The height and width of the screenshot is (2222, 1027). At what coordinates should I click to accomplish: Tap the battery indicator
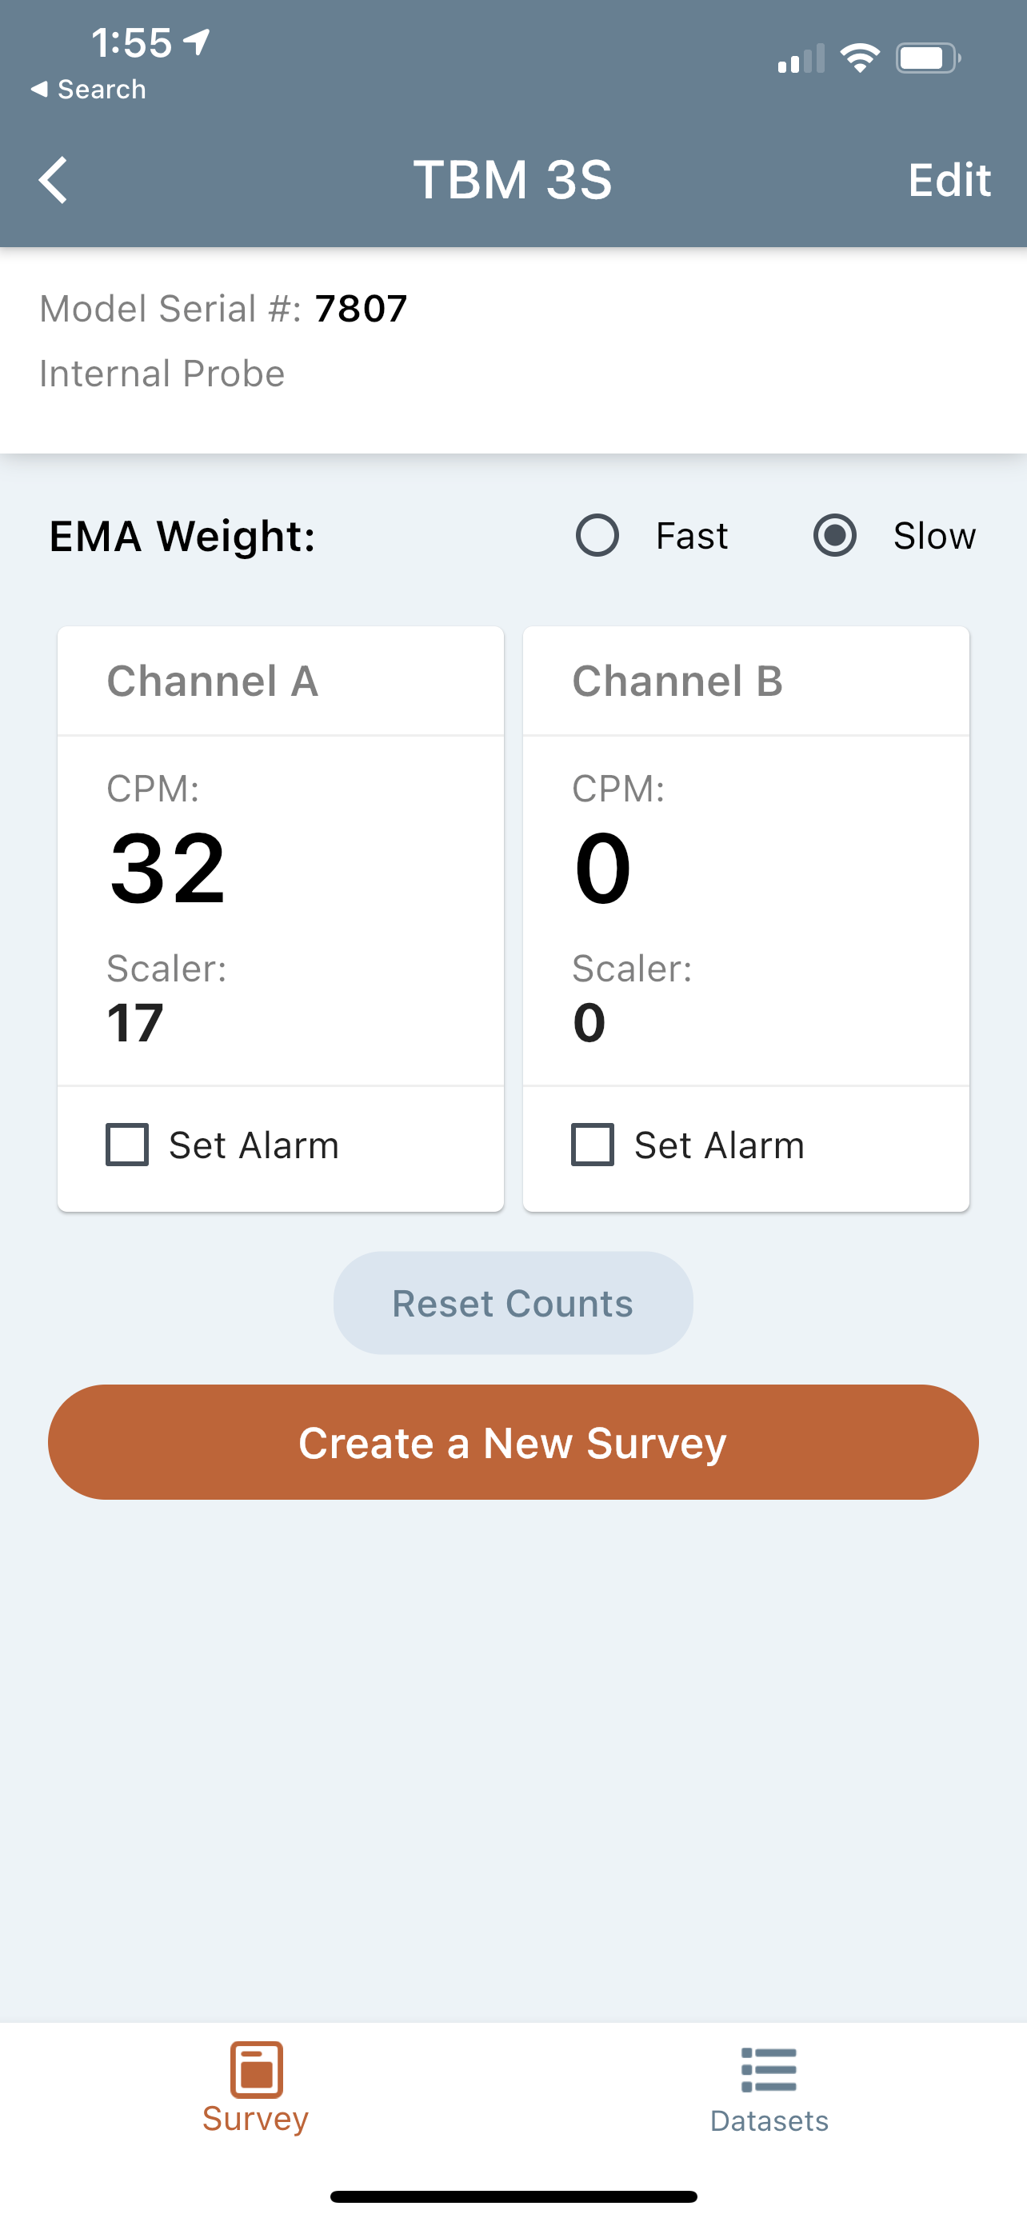point(928,58)
